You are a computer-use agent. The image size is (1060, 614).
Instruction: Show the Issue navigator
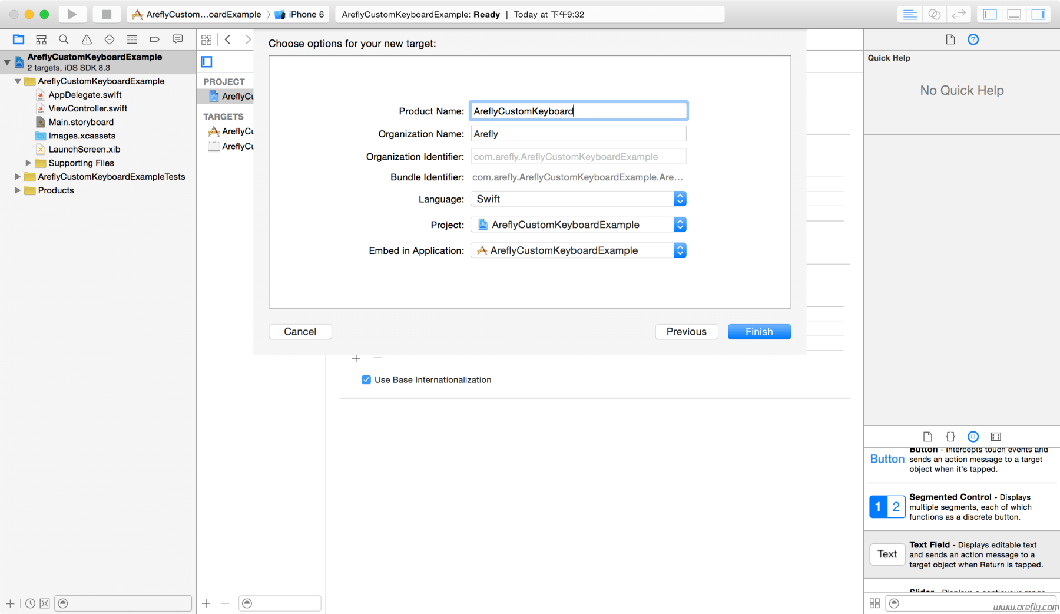click(87, 39)
